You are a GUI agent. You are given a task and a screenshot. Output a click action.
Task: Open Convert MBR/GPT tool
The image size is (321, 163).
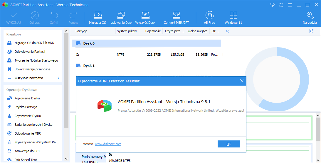pos(176,18)
